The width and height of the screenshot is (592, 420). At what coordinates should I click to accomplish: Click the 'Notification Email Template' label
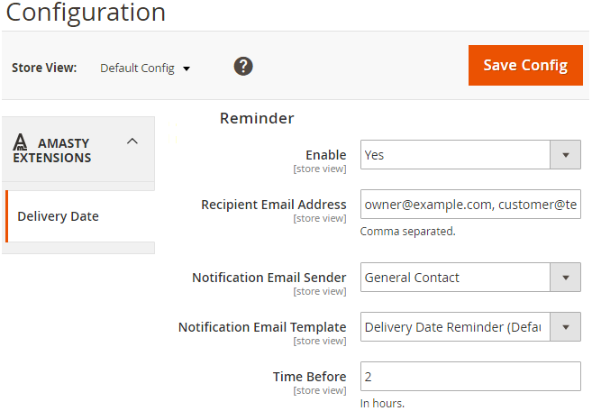(262, 327)
